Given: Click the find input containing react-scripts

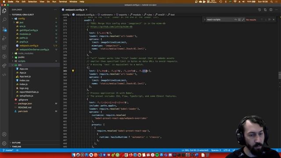Looking at the screenshot, I should 220,19.
